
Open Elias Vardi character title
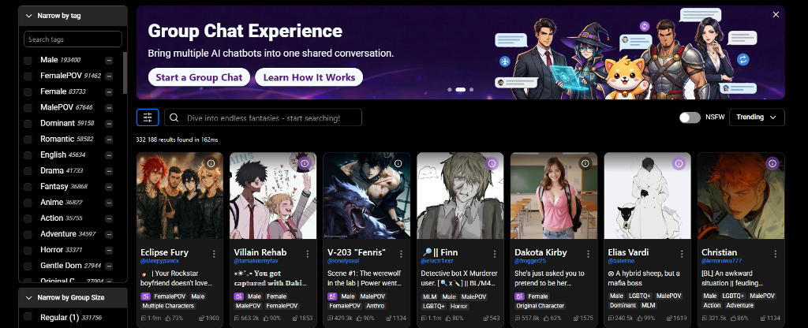click(x=629, y=252)
